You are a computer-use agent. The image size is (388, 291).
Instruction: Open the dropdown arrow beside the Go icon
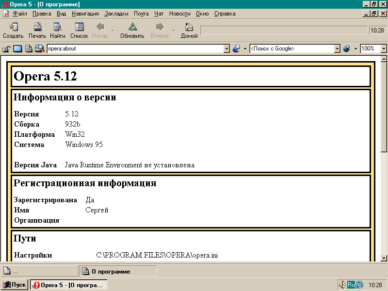pos(245,49)
